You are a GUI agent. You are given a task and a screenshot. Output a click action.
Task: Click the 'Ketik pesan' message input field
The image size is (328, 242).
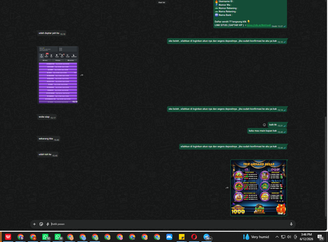click(x=169, y=224)
